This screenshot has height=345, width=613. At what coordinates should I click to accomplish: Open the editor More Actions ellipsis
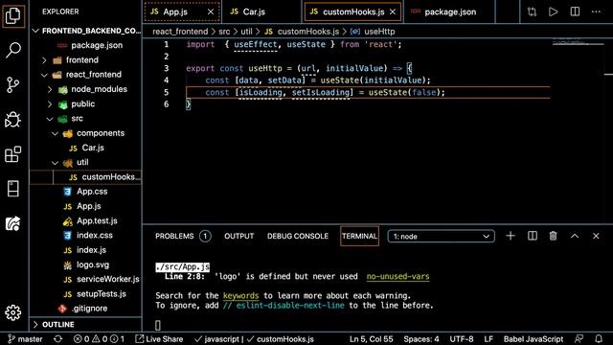point(596,11)
